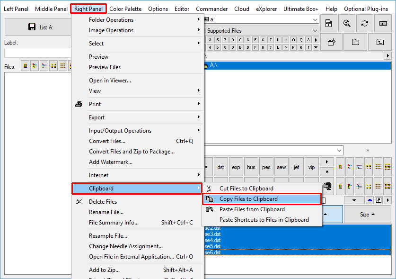Click the scissors icon for Cut Files
The height and width of the screenshot is (279, 396).
(x=209, y=189)
